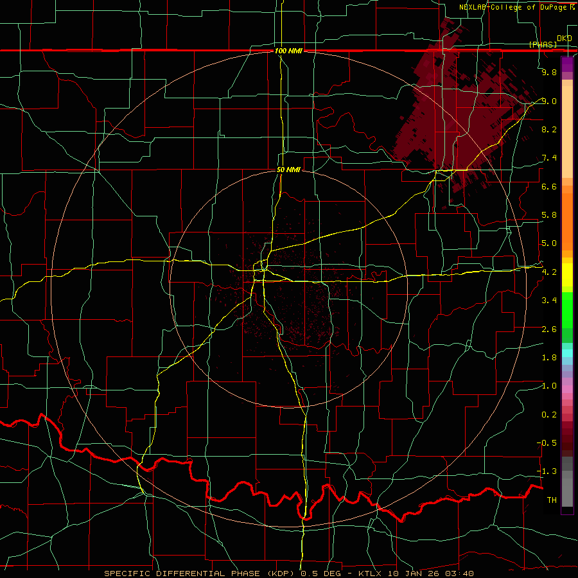This screenshot has width=578, height=578.
Task: Click the 9.8 value on the color scale
Action: pos(549,72)
